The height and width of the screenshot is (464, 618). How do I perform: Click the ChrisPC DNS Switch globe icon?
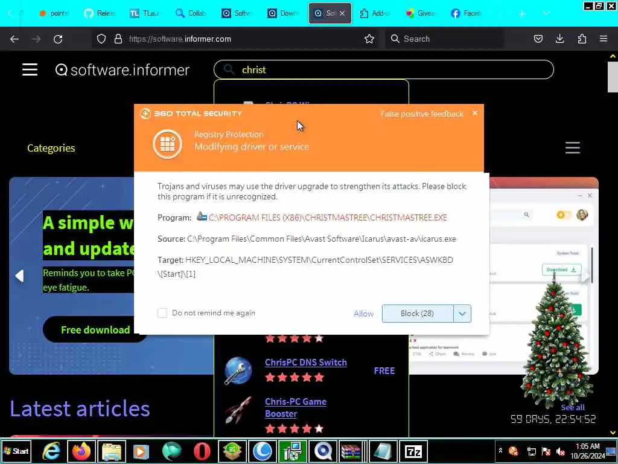(238, 370)
